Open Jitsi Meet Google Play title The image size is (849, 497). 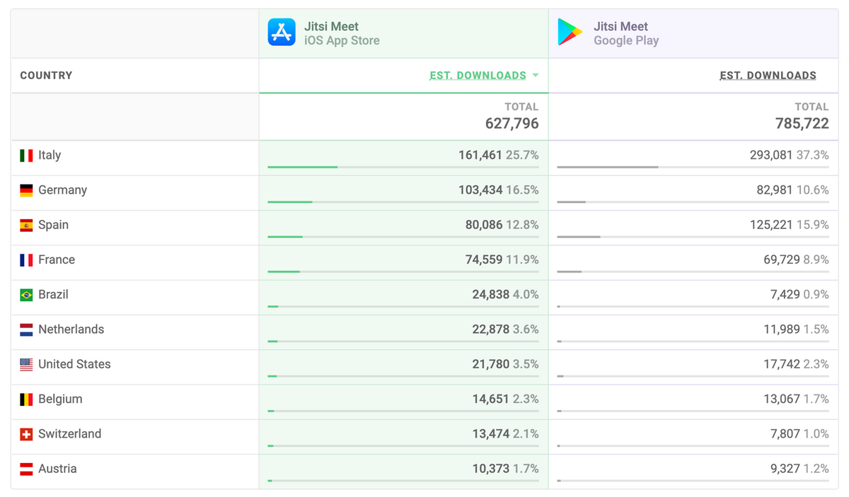click(x=620, y=27)
